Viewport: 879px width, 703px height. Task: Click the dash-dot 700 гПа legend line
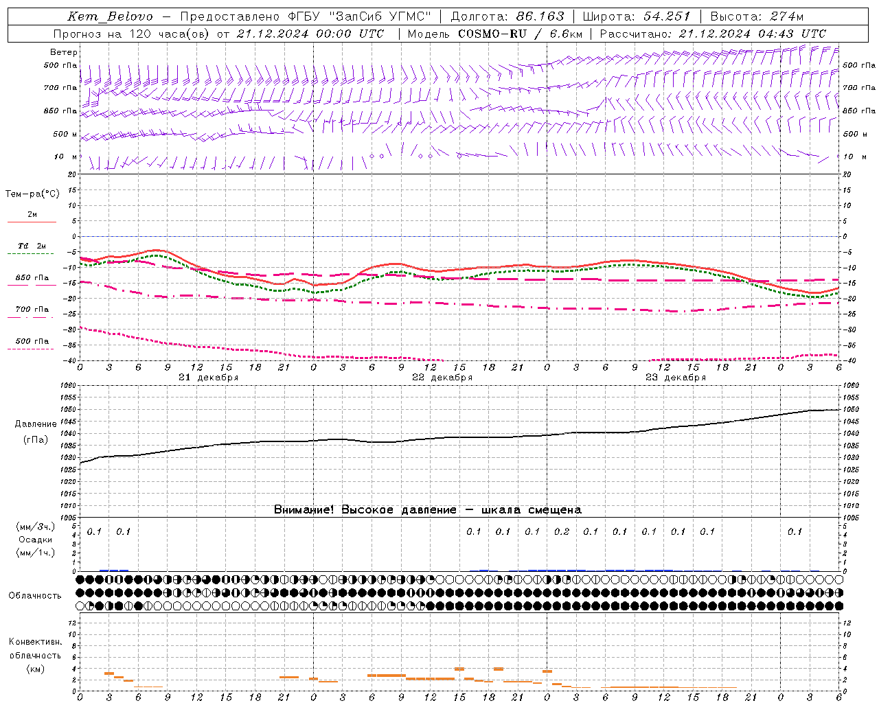(x=30, y=317)
